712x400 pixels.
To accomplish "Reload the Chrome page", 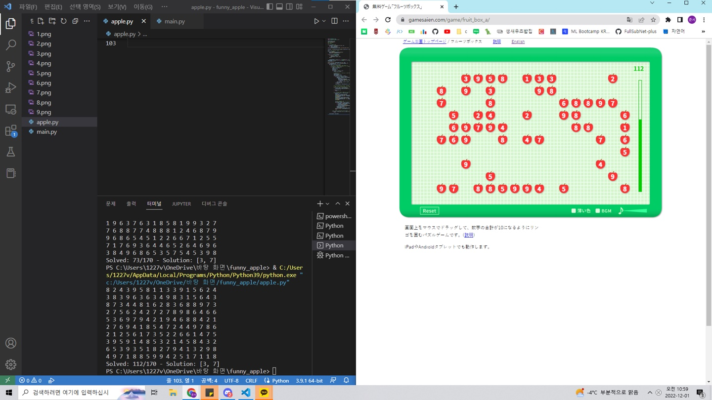I will (x=388, y=20).
